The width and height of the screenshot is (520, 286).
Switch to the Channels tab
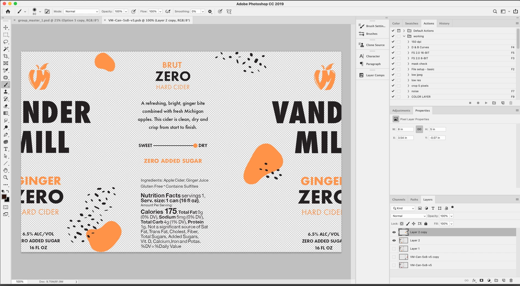(399, 199)
